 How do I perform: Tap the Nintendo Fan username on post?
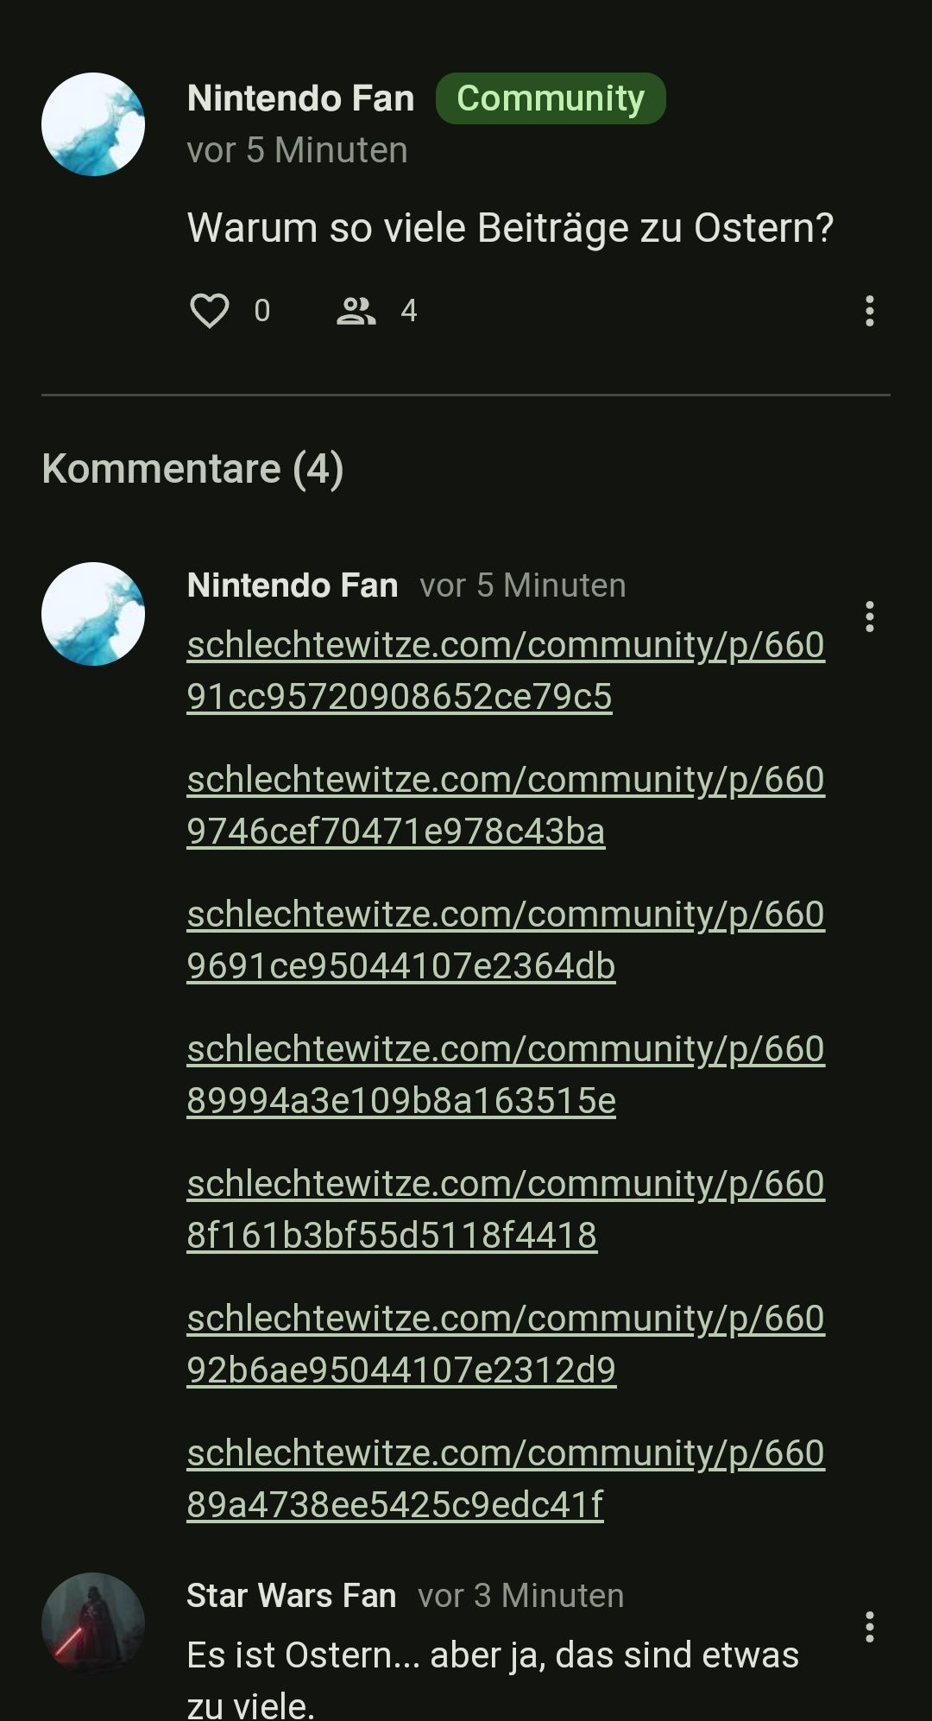pos(300,98)
